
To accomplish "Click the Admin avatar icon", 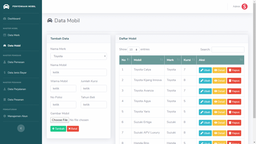I will pos(244,6).
